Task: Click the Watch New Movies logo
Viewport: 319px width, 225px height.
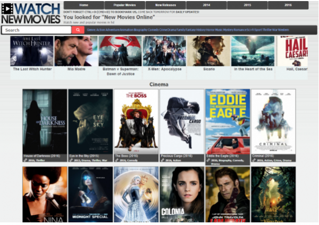Action: click(x=30, y=13)
